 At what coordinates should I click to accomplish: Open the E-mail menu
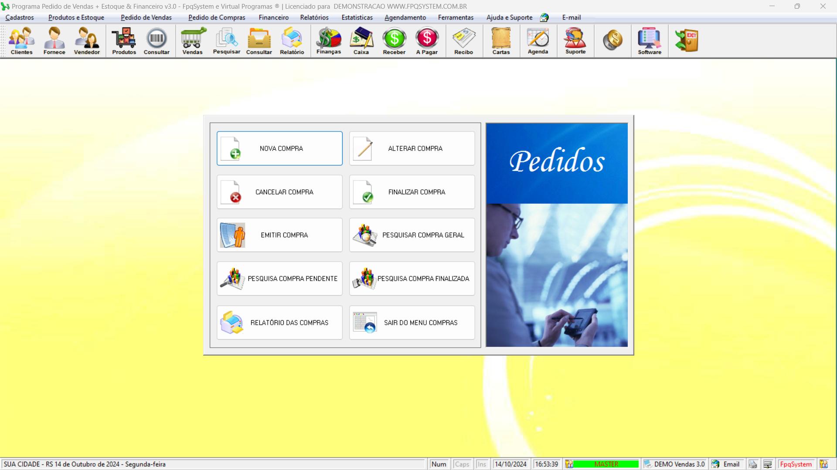pos(571,17)
